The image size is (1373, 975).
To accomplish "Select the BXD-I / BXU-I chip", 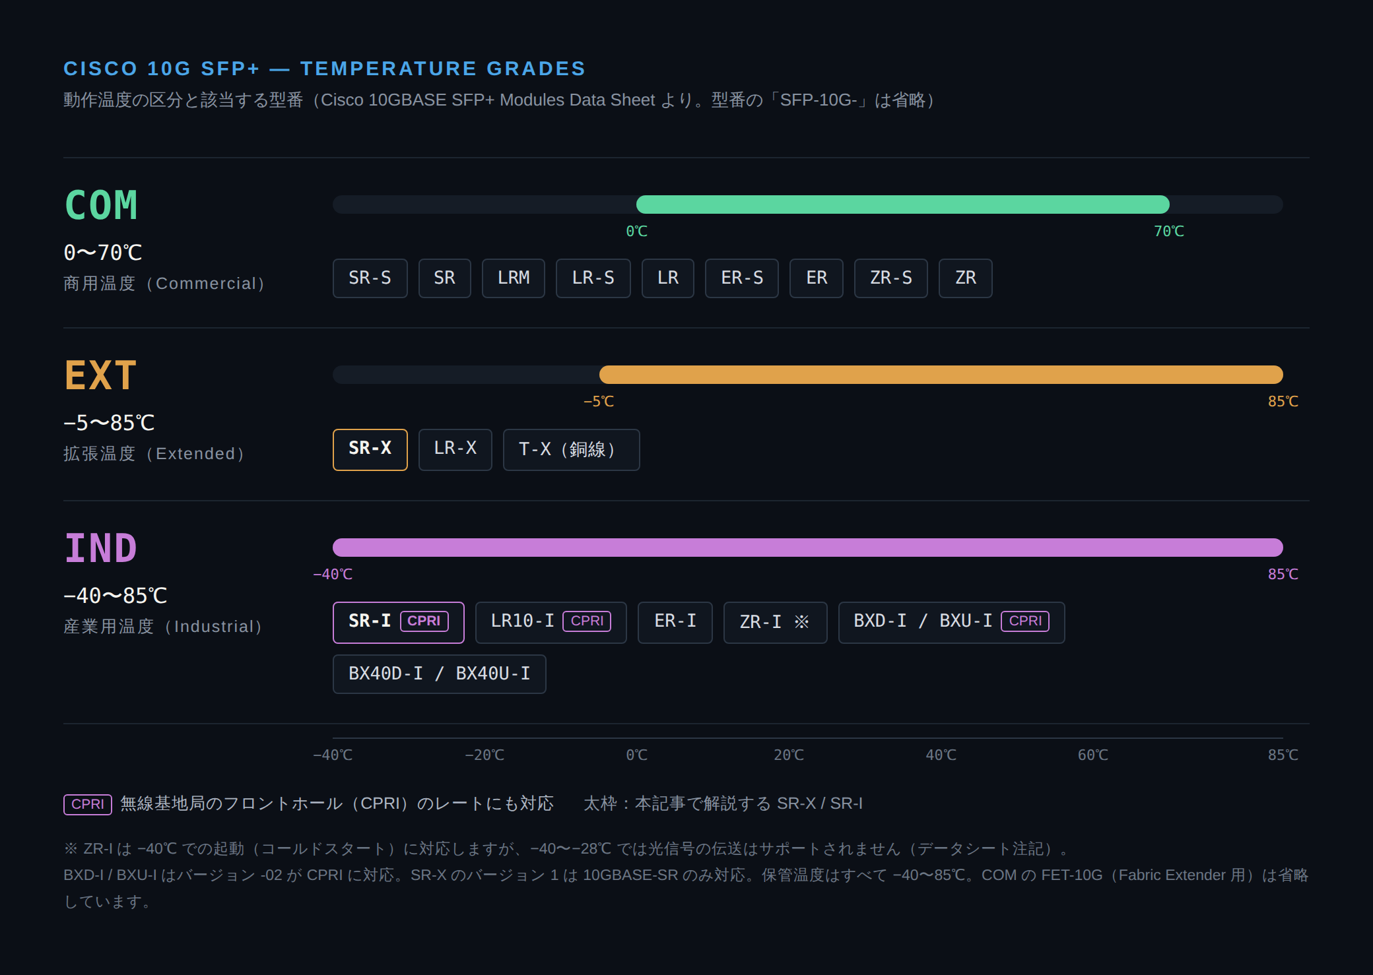I will click(951, 622).
